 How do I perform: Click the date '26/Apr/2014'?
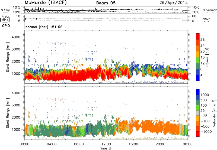(x=174, y=3)
